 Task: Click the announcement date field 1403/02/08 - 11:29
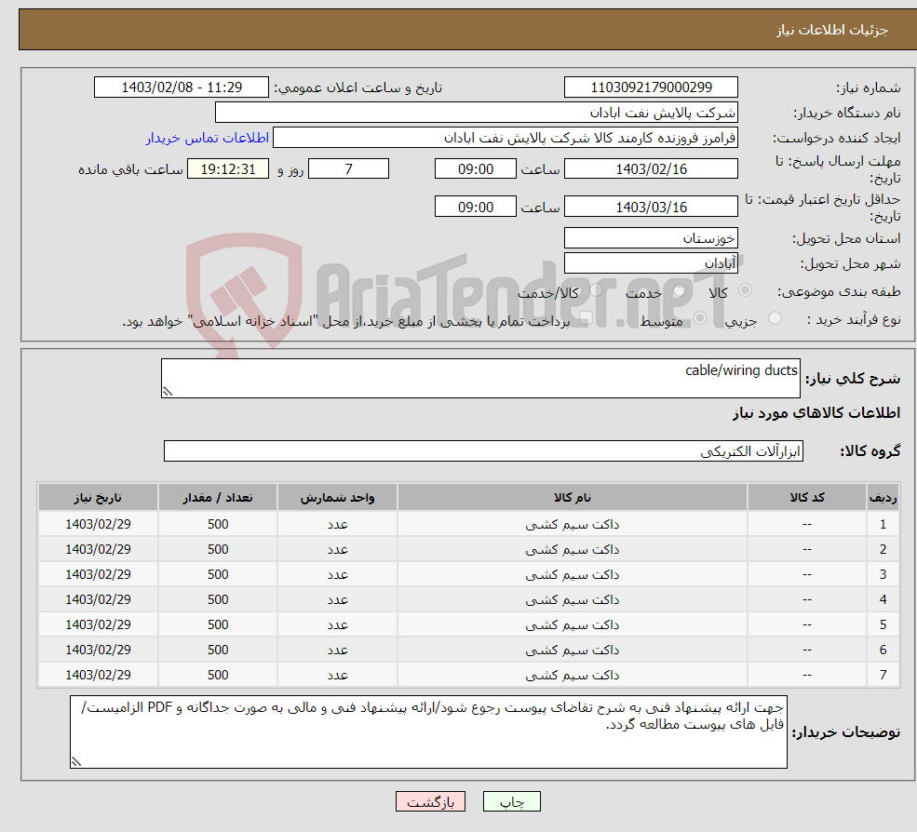point(182,87)
